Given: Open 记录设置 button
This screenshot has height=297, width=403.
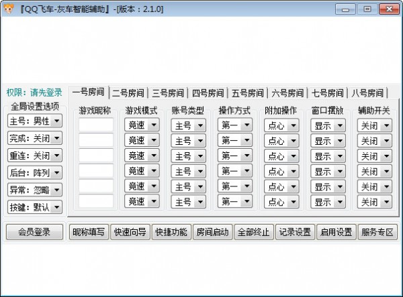Looking at the screenshot, I should (x=295, y=232).
